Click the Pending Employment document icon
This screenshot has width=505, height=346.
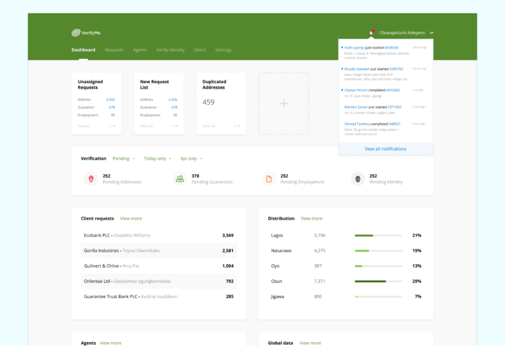point(269,179)
